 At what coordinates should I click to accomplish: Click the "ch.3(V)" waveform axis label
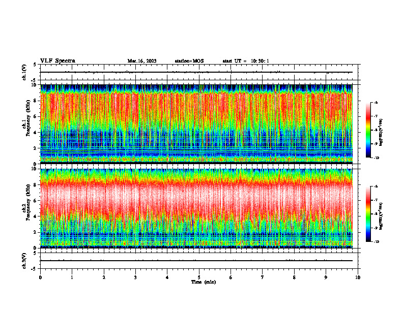pyautogui.click(x=24, y=261)
